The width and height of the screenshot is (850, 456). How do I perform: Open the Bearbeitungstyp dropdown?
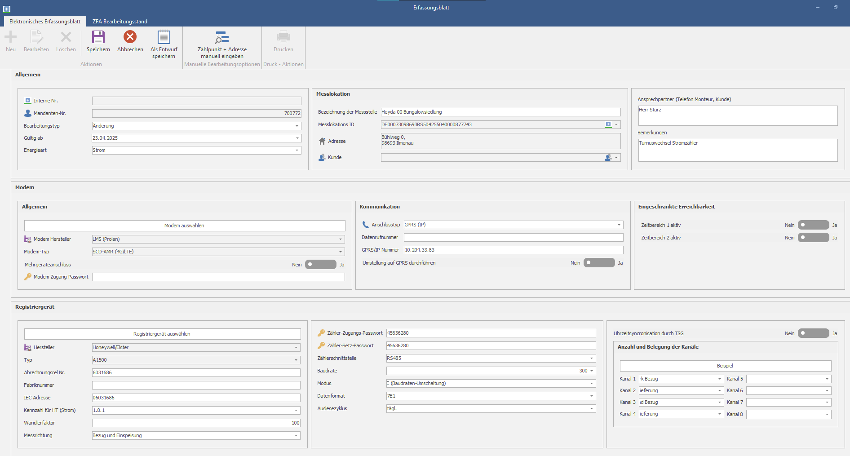pos(297,126)
